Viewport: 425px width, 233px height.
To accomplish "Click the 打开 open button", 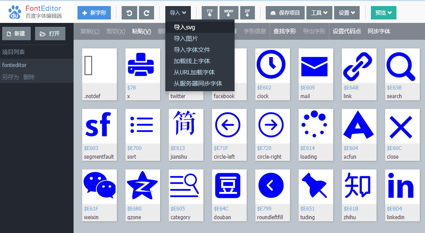I will tap(50, 34).
